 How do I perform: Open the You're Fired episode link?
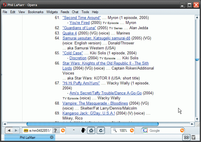tap(79, 23)
